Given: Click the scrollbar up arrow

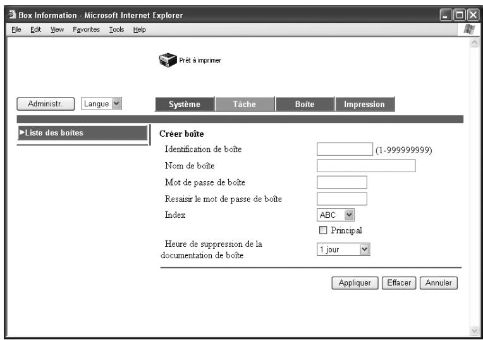Looking at the screenshot, I should click(474, 42).
